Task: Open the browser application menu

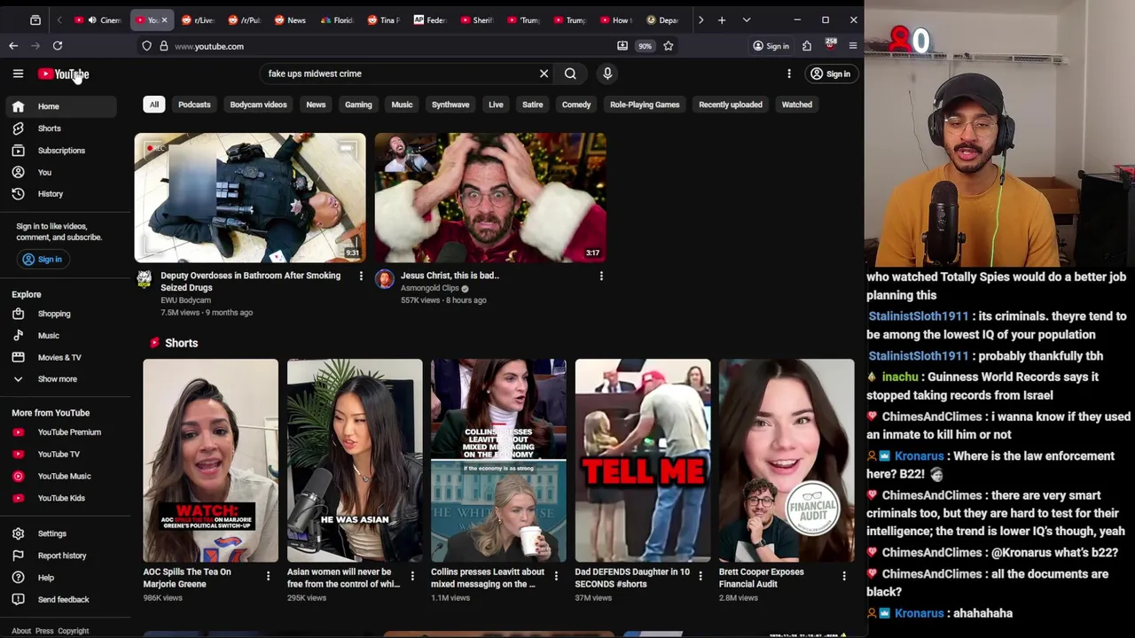Action: tap(852, 46)
